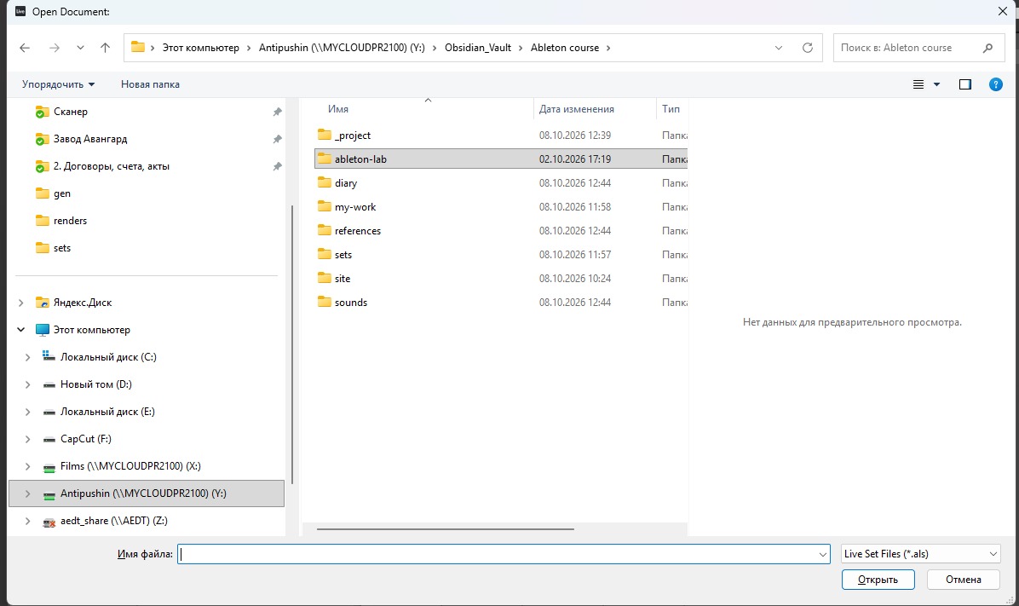
Task: Click the horizontal scrollbar under file list
Action: coord(445,529)
